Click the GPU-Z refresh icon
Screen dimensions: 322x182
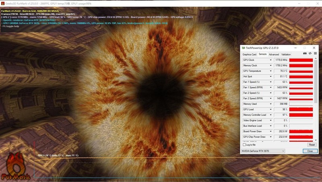(310, 54)
